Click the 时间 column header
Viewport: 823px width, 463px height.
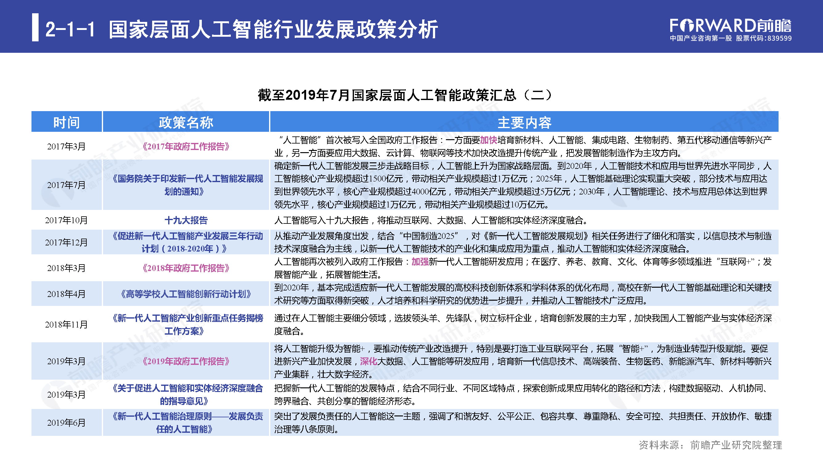point(66,122)
